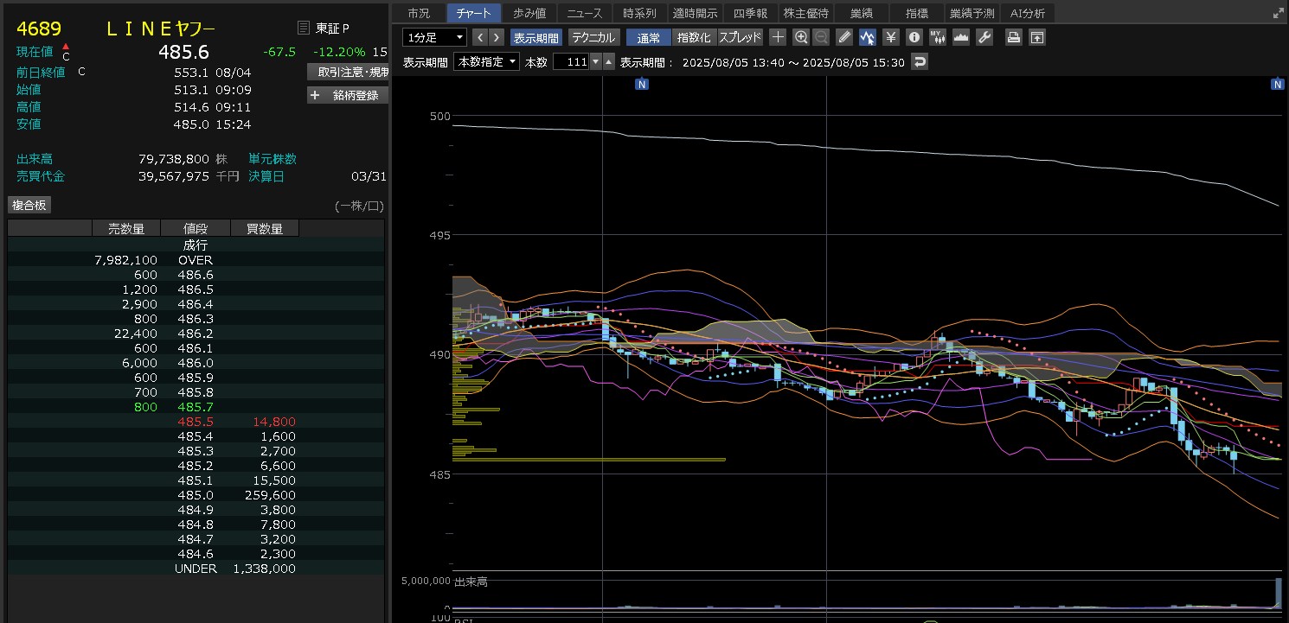The height and width of the screenshot is (623, 1289).
Task: Click the 銘柄登録 button
Action: [348, 95]
